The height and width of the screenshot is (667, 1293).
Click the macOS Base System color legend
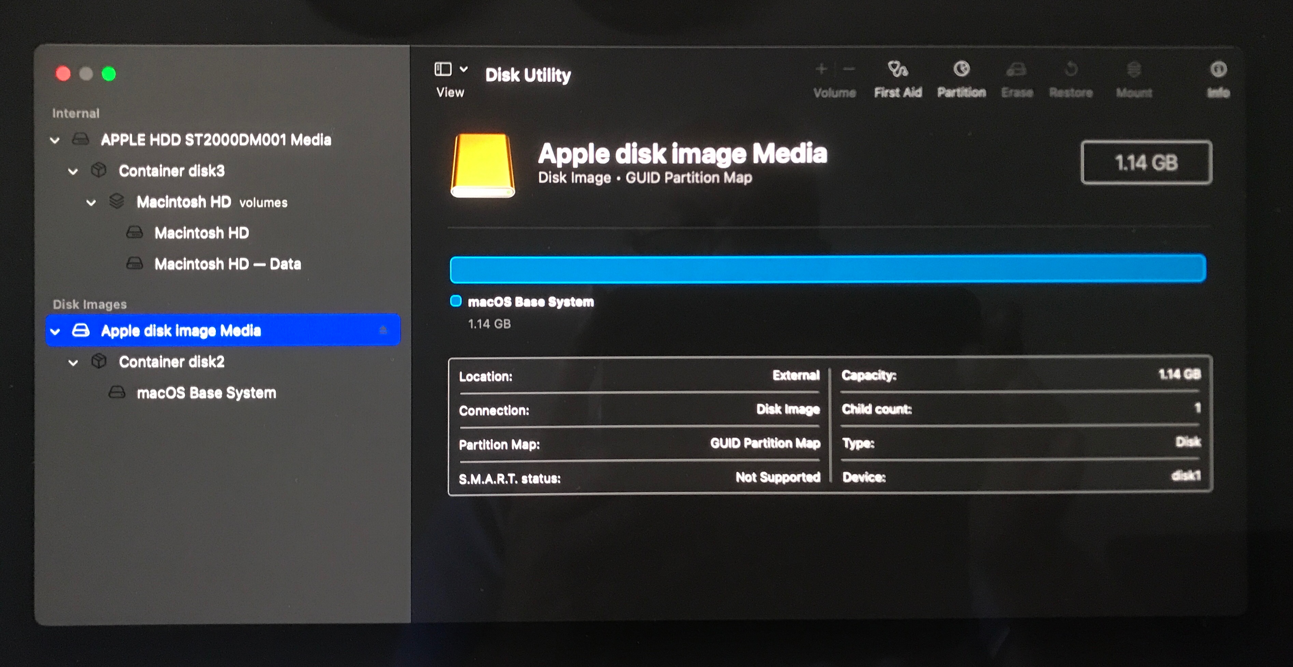tap(456, 301)
